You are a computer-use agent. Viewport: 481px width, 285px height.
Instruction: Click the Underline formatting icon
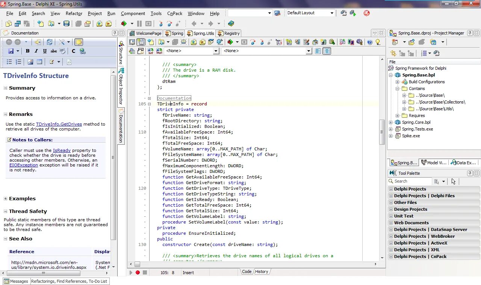[45, 51]
